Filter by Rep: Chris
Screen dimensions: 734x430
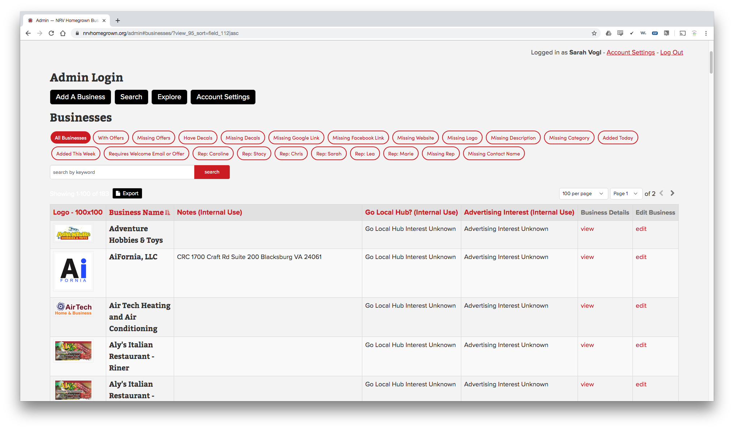[x=291, y=154]
